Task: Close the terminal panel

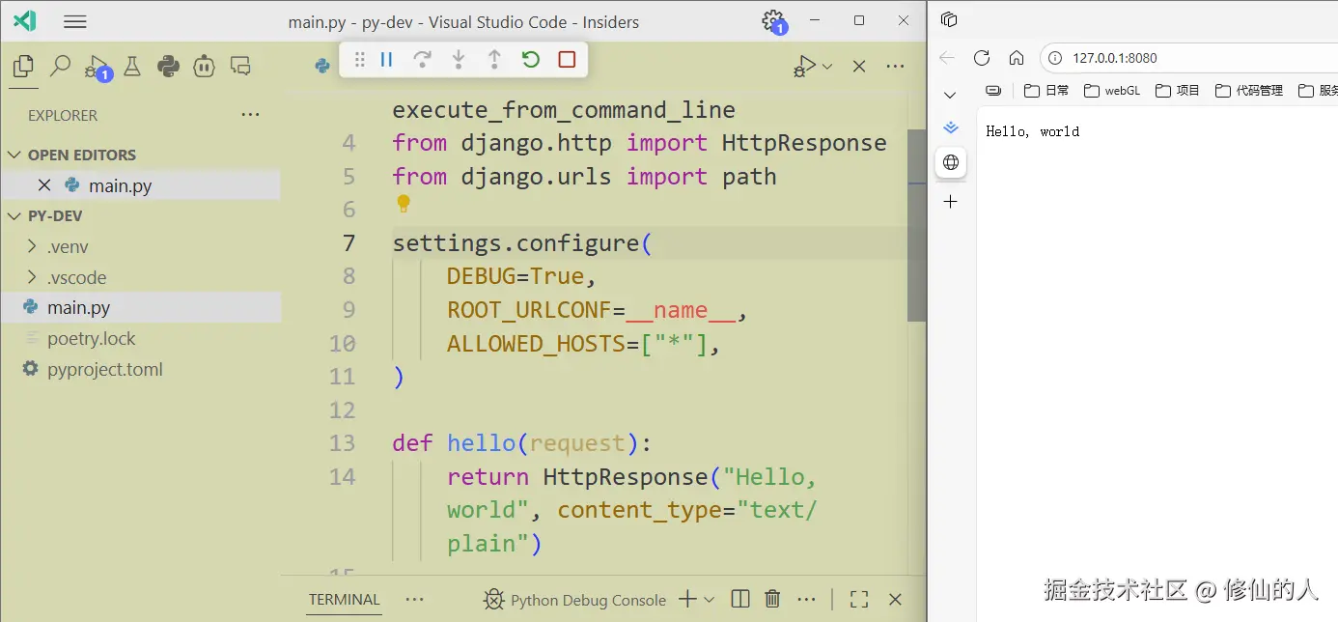Action: [895, 600]
